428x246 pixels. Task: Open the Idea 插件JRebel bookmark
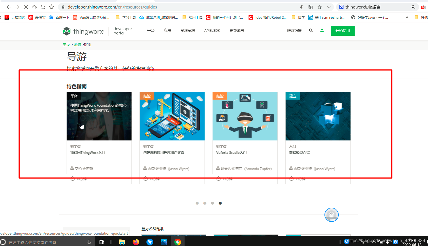(268, 17)
